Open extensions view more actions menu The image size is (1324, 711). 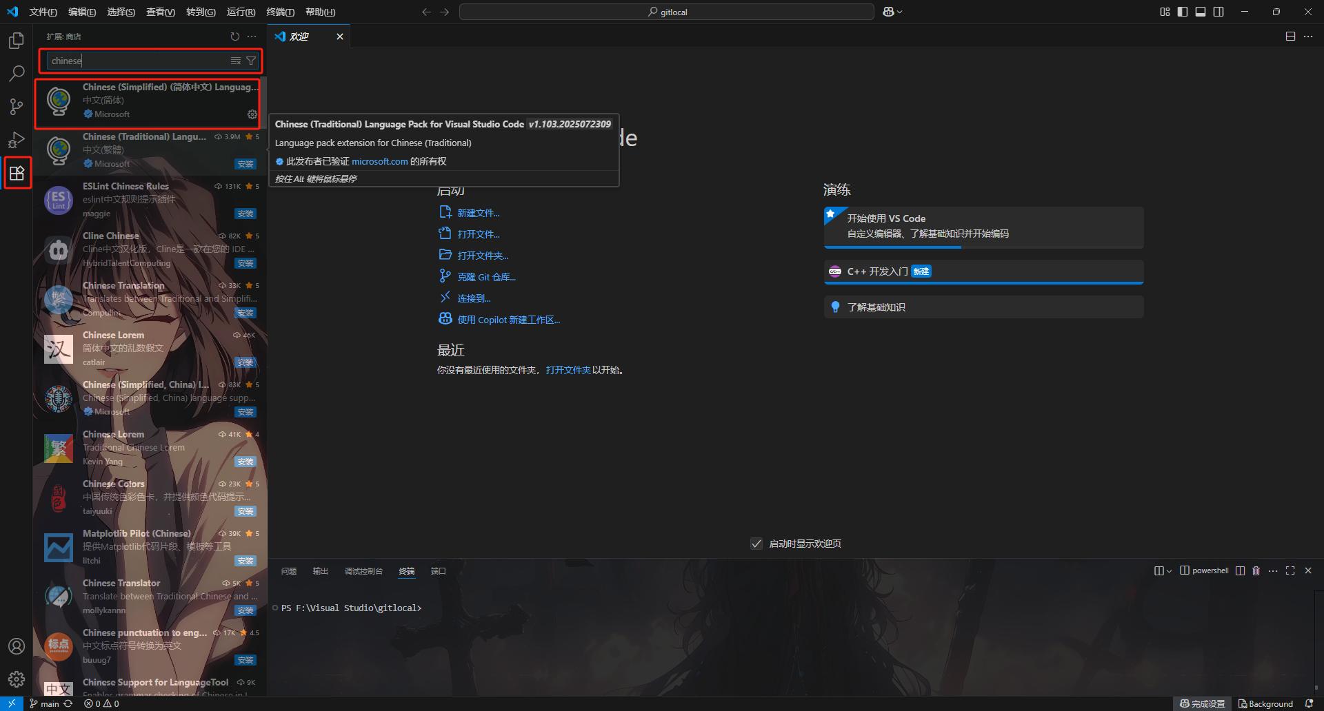click(252, 37)
